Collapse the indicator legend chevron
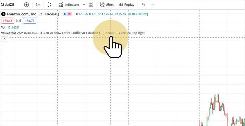Screen dimensions: 245x126 tap(5, 39)
